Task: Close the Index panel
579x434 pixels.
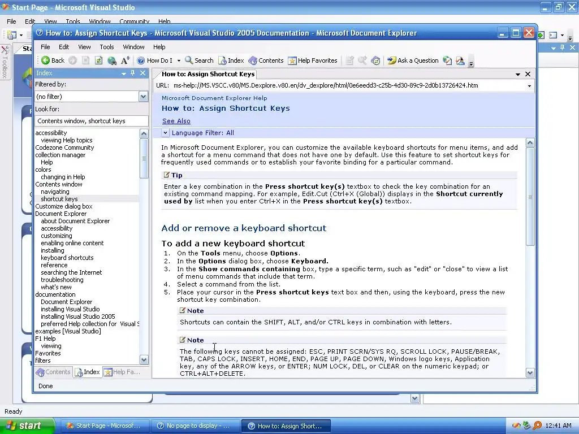Action: pyautogui.click(x=143, y=73)
